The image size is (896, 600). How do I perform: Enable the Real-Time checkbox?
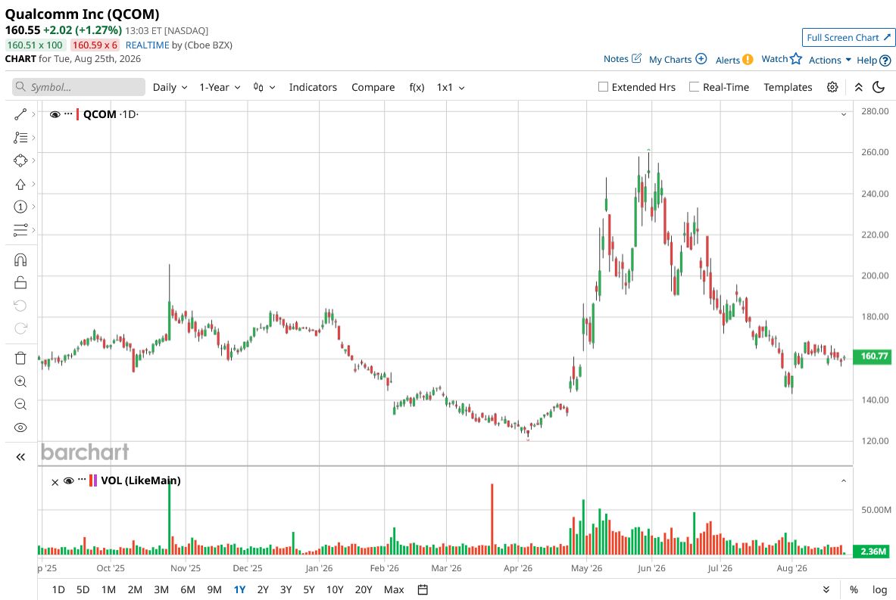coord(694,87)
